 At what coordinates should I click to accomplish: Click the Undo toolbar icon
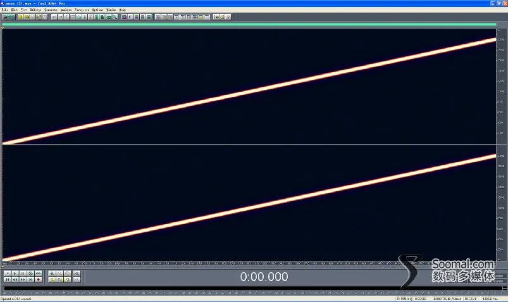pyautogui.click(x=54, y=17)
